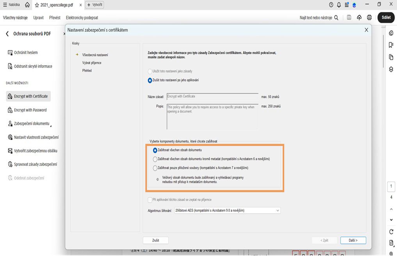
Task: Open the Upravit menu
Action: tap(39, 18)
